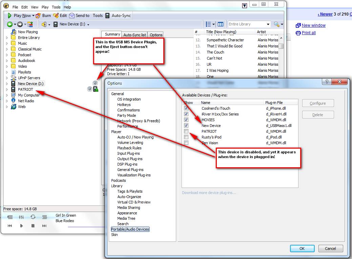Open the Tools menu in menu bar

[56, 7]
